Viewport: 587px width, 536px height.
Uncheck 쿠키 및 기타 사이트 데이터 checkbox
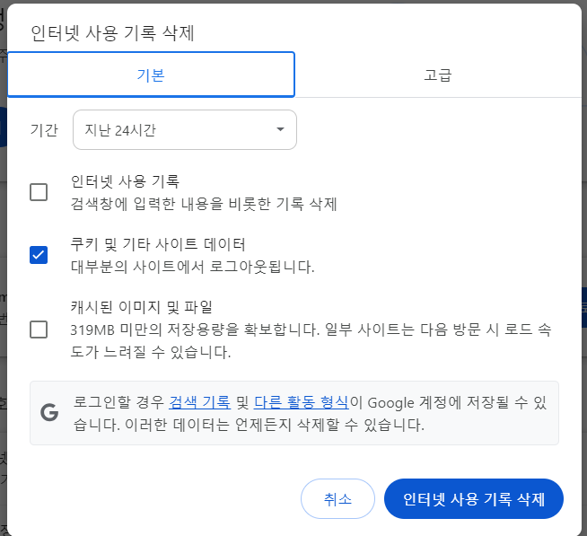pyautogui.click(x=39, y=255)
